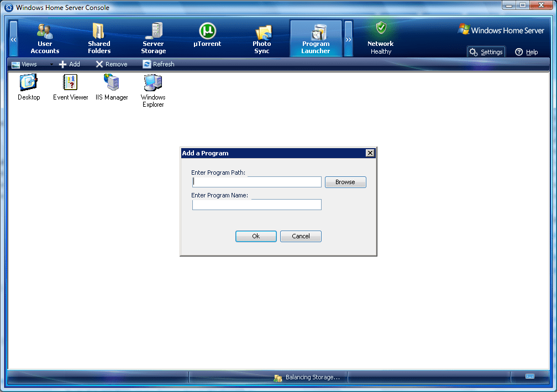Select the Program Launcher tab
The image size is (557, 392).
pyautogui.click(x=316, y=38)
